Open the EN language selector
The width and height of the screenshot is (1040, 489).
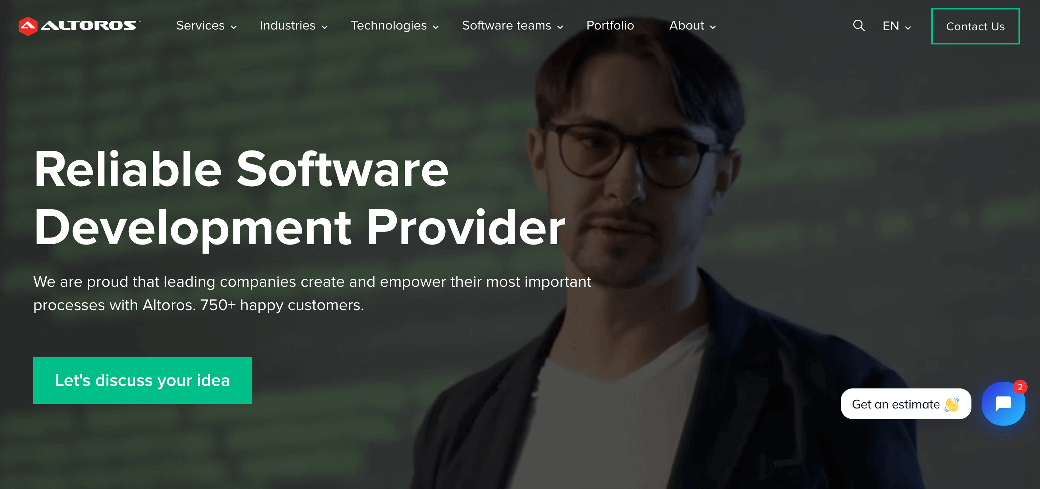[897, 26]
